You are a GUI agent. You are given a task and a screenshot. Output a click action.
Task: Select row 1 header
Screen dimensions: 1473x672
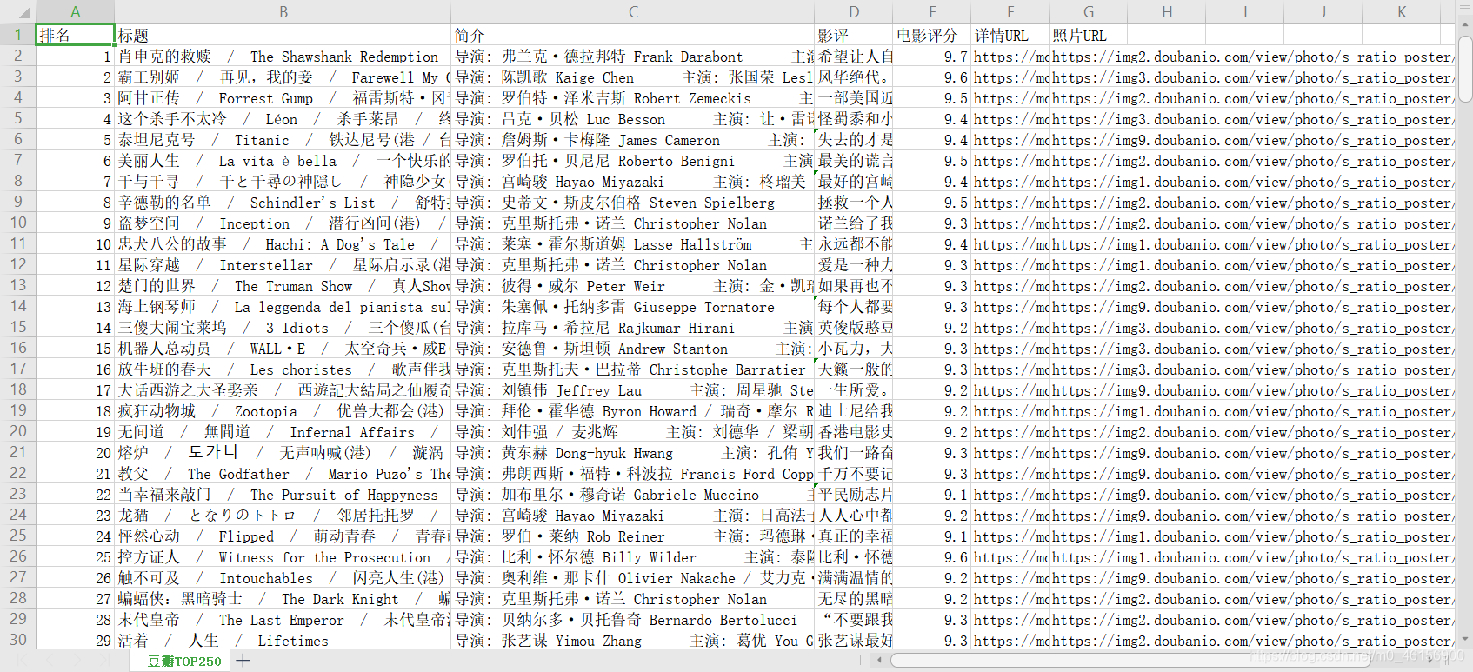pos(18,35)
